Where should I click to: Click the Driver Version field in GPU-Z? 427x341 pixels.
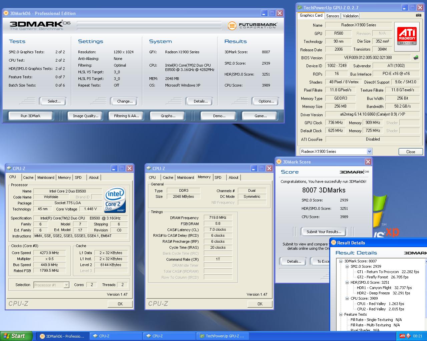pos(373,114)
